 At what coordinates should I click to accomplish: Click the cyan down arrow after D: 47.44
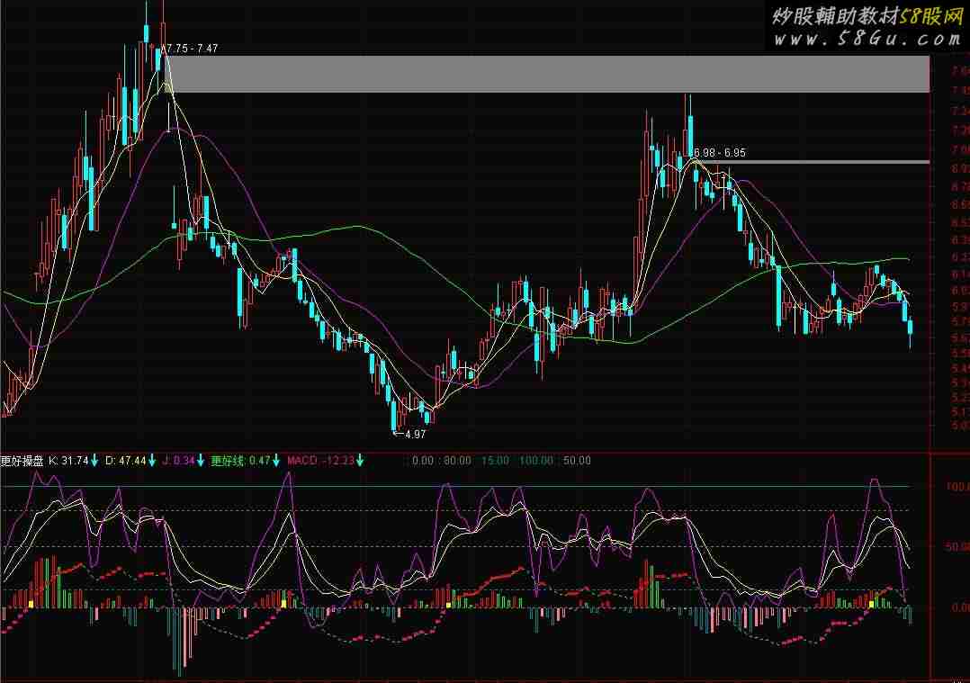(x=151, y=461)
